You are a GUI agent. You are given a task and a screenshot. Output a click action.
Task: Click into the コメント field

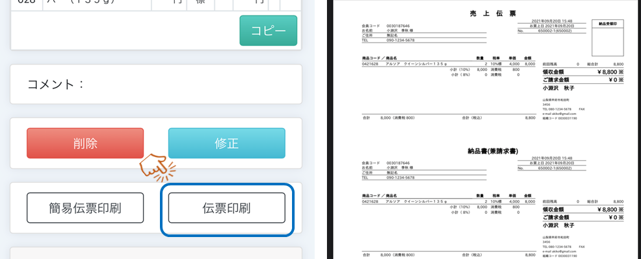coord(155,84)
